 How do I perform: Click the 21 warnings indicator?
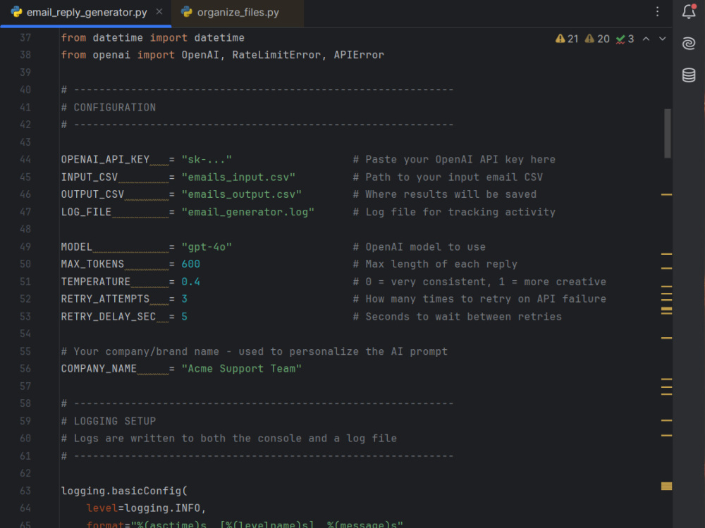pyautogui.click(x=567, y=39)
